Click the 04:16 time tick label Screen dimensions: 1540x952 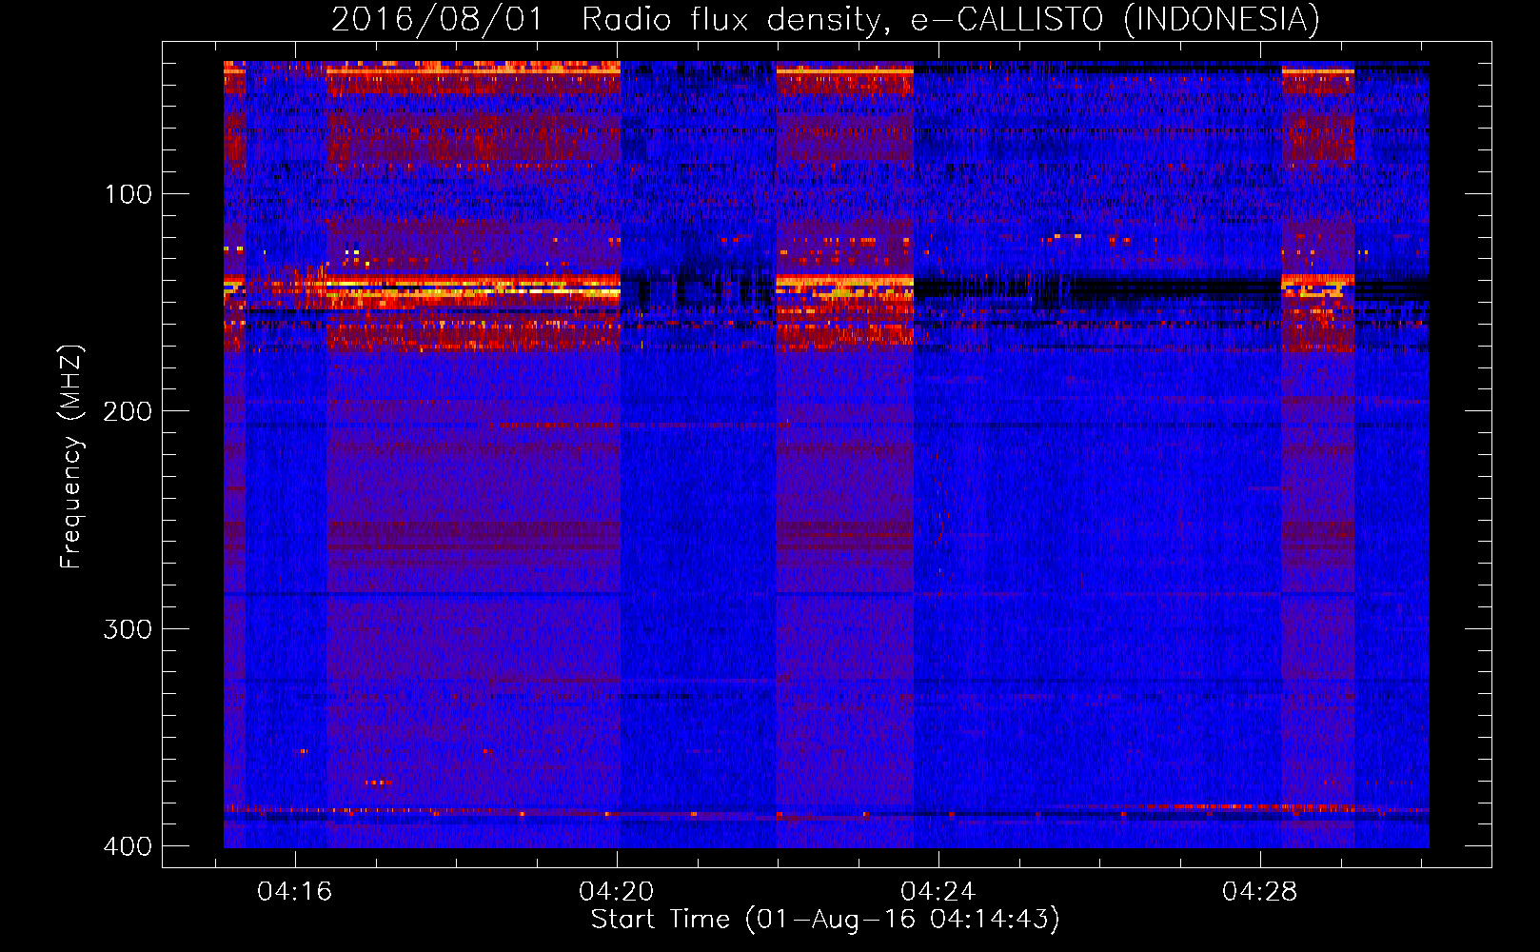pyautogui.click(x=295, y=892)
